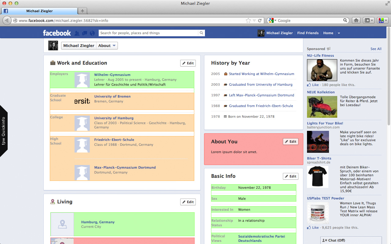
Task: Click the Facebook logo in the blue bar
Action: pos(57,33)
